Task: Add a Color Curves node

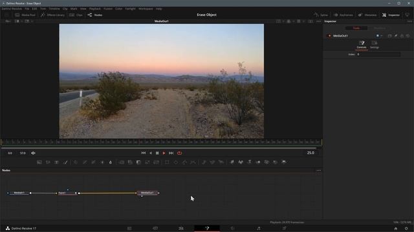Action: click(x=85, y=162)
